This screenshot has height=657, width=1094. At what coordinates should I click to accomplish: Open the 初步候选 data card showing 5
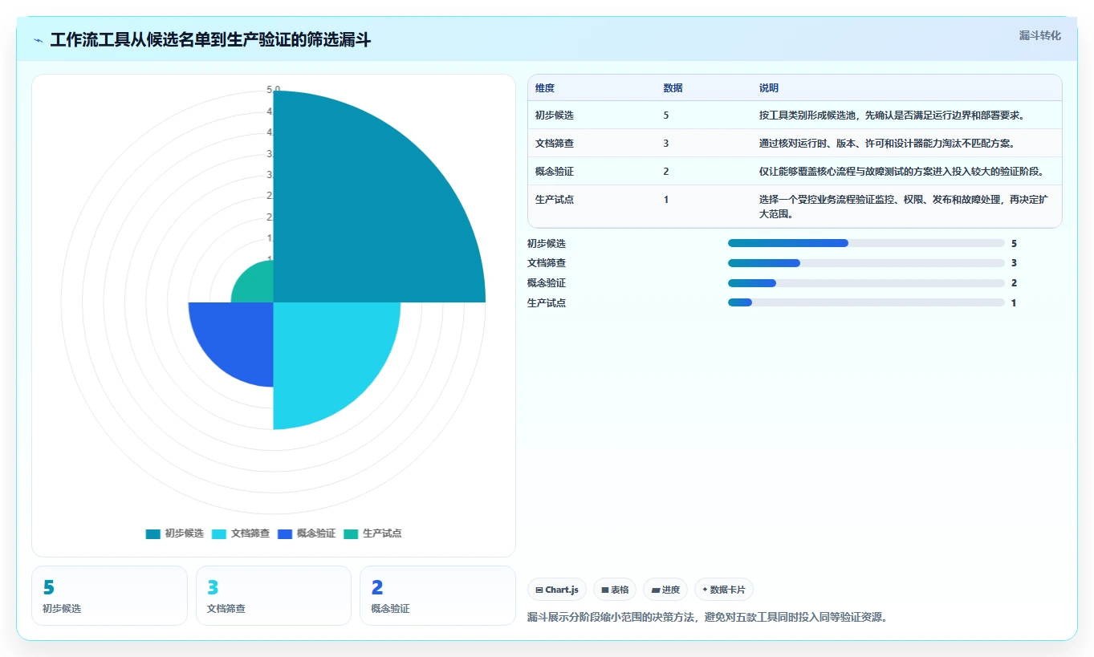click(109, 595)
